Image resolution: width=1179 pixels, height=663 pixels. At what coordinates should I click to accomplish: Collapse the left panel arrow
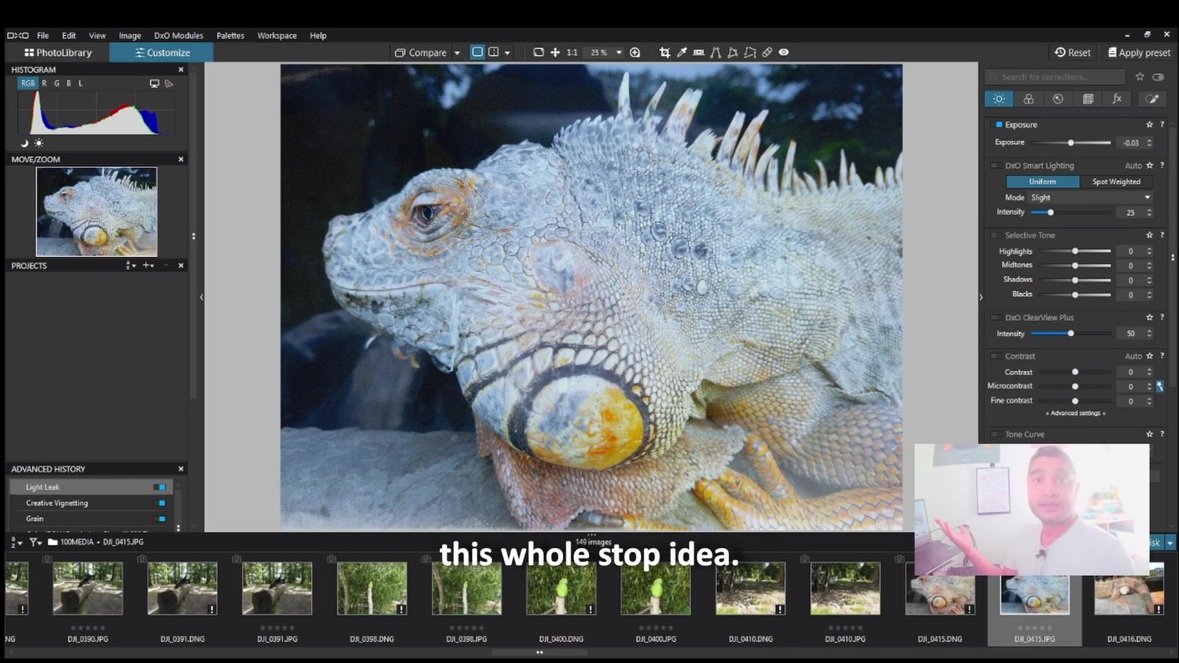(x=201, y=298)
